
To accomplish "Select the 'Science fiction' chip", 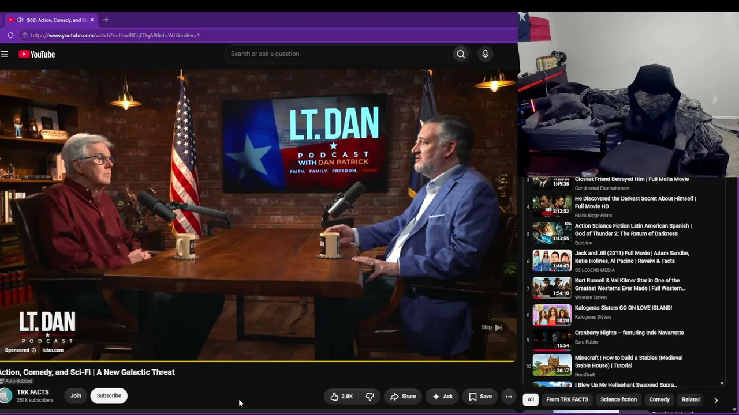I will point(618,399).
